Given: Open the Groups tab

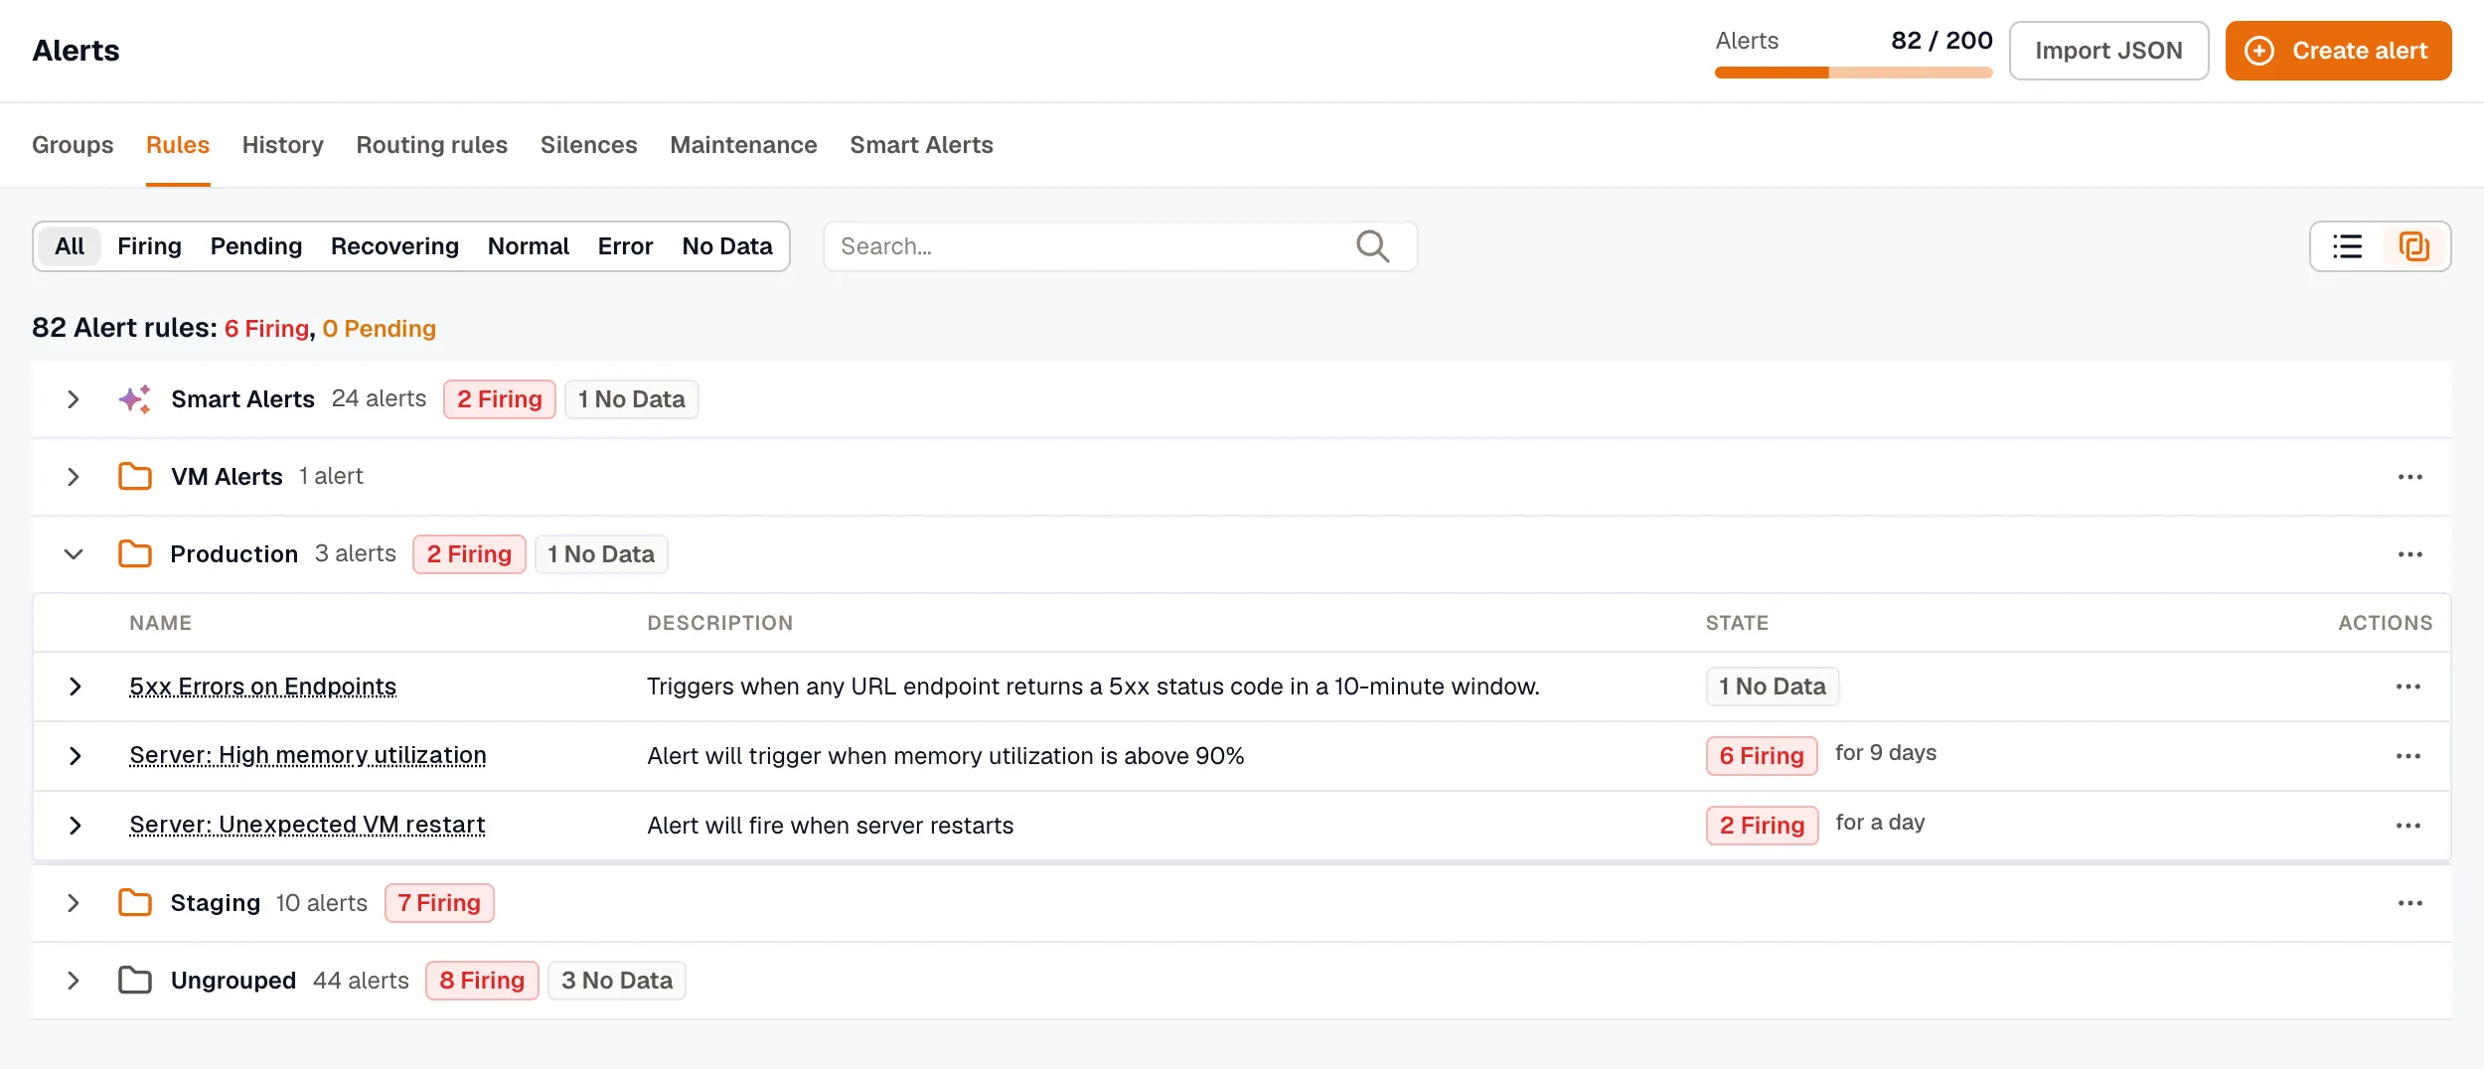Looking at the screenshot, I should tap(73, 145).
